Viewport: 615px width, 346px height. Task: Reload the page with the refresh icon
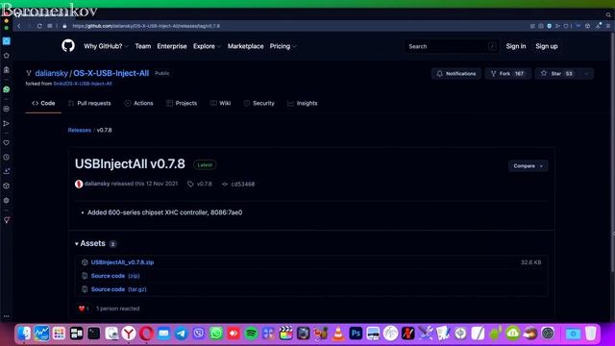[x=39, y=26]
